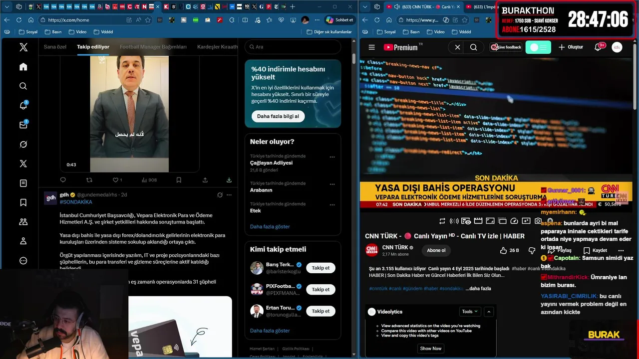The image size is (639, 359).
Task: Follow Barış Terkoğlu with Takip et
Action: point(320,268)
